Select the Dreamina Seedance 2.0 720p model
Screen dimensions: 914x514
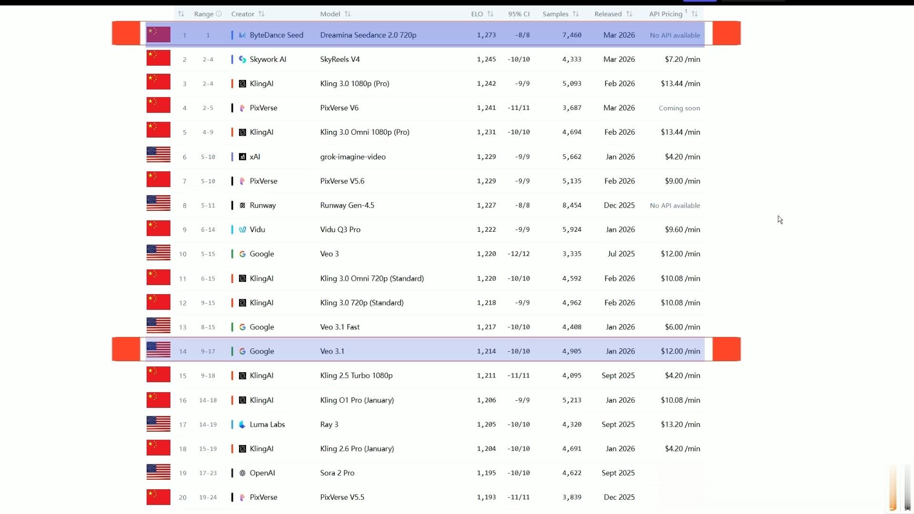pos(368,35)
